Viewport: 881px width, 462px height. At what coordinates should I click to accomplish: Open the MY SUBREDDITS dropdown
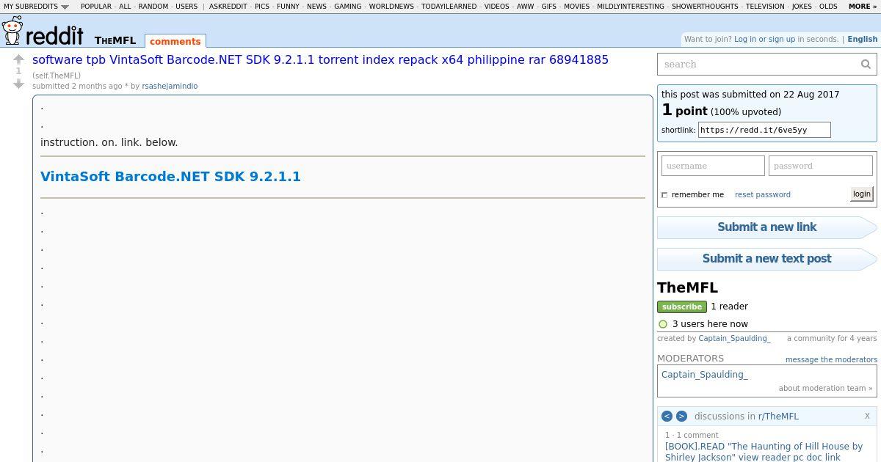36,7
